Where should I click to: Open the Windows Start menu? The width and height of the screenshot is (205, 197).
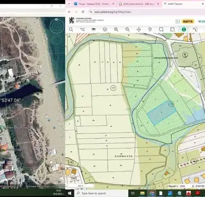(x=70, y=193)
